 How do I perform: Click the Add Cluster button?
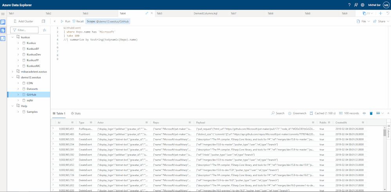pos(23,22)
